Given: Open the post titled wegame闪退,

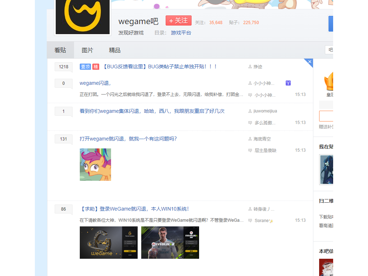Looking at the screenshot, I should (95, 83).
